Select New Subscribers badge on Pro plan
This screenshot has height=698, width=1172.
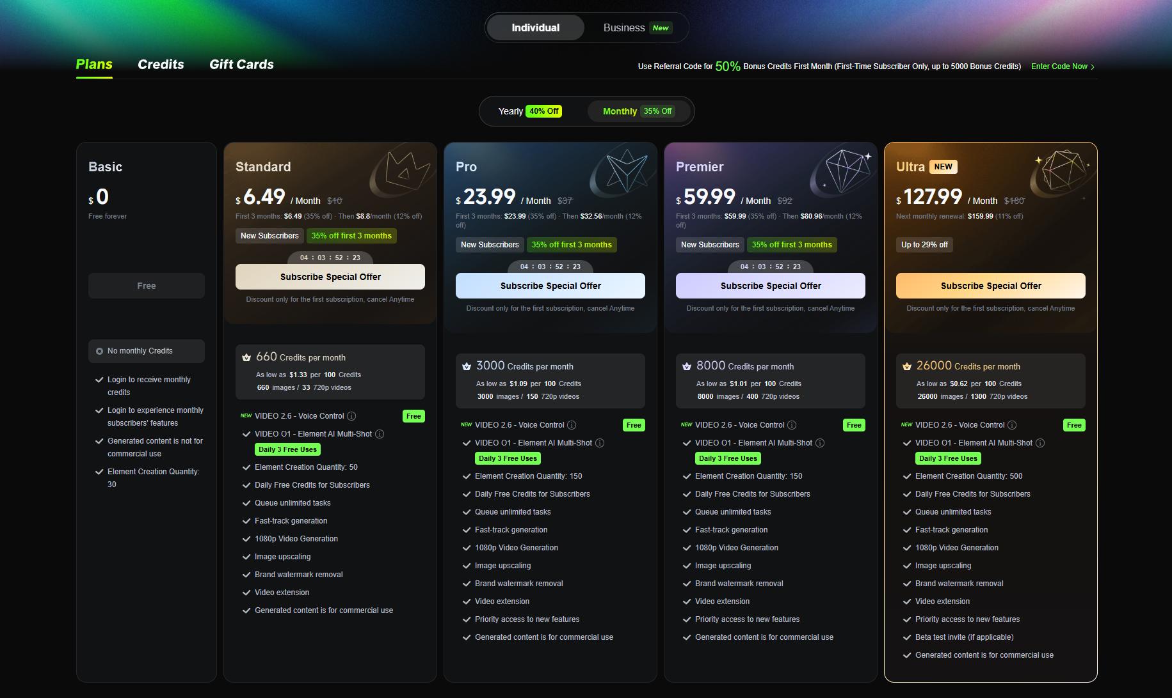point(490,245)
